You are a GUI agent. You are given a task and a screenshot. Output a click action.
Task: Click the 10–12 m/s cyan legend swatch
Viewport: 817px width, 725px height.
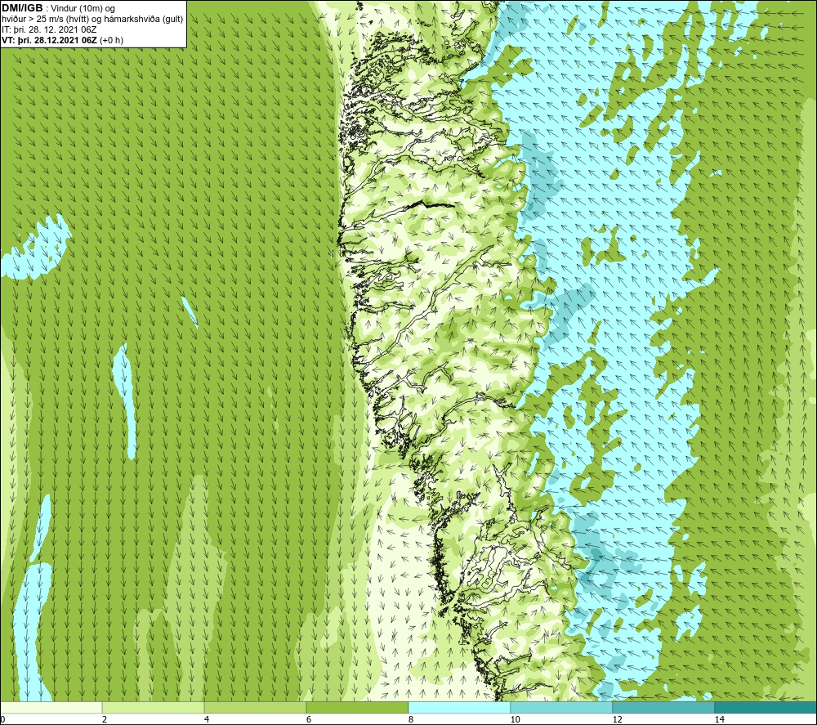click(562, 708)
